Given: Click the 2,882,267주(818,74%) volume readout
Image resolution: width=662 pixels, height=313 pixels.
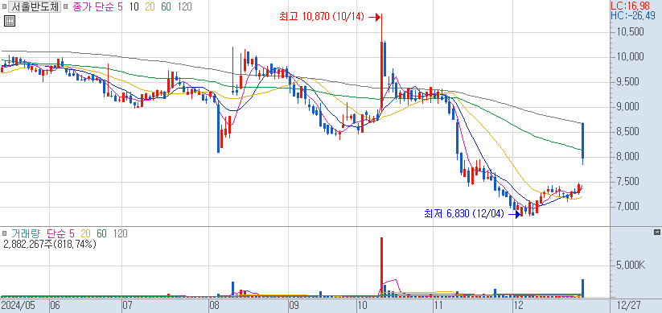Looking at the screenshot, I should coord(50,244).
